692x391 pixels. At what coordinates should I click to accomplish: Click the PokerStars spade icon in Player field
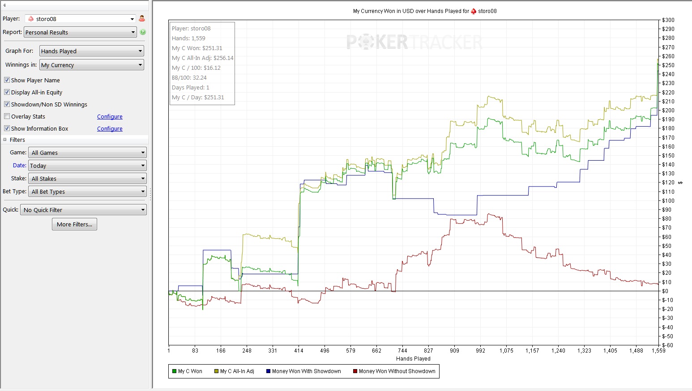click(31, 19)
